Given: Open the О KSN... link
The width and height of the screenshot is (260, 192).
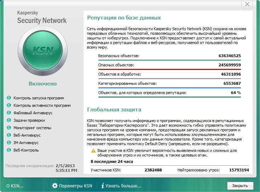Looking at the screenshot, I should [x=15, y=186].
